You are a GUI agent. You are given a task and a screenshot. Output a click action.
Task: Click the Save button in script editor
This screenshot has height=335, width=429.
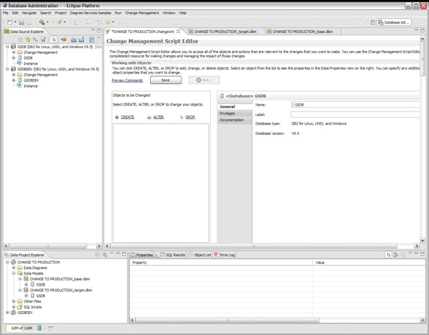pos(166,80)
